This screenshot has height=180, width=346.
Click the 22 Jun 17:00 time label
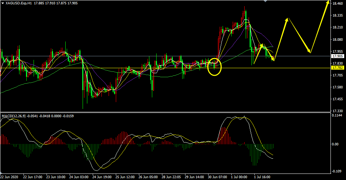(x=33, y=177)
